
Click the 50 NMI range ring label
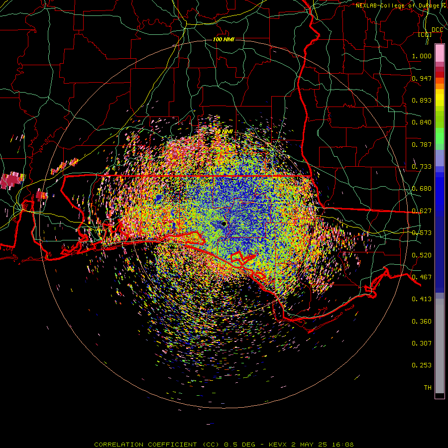[x=224, y=132]
